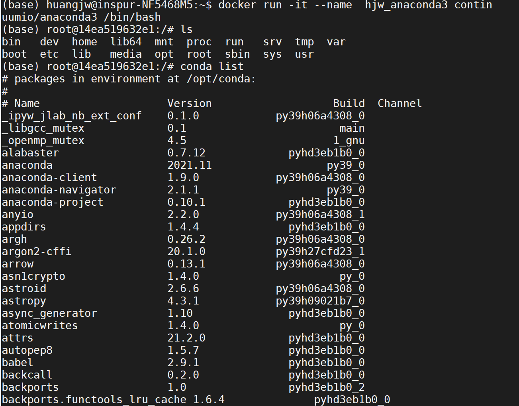This screenshot has height=406, width=519.
Task: Click the 1_gnu build value
Action: [349, 141]
